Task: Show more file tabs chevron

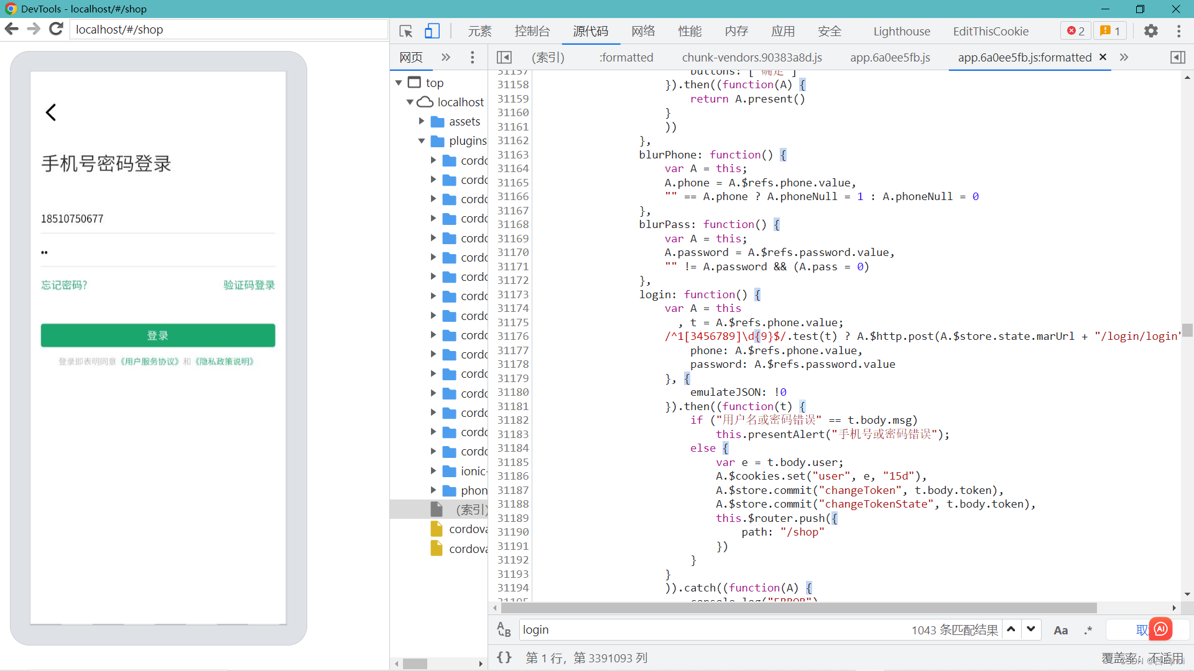Action: coord(1124,57)
